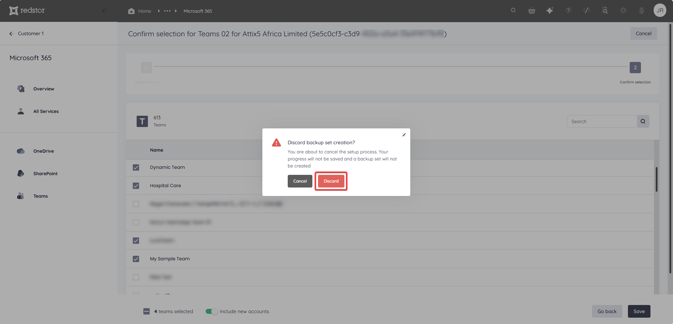673x324 pixels.
Task: Select Teams in the sidebar
Action: pyautogui.click(x=40, y=196)
